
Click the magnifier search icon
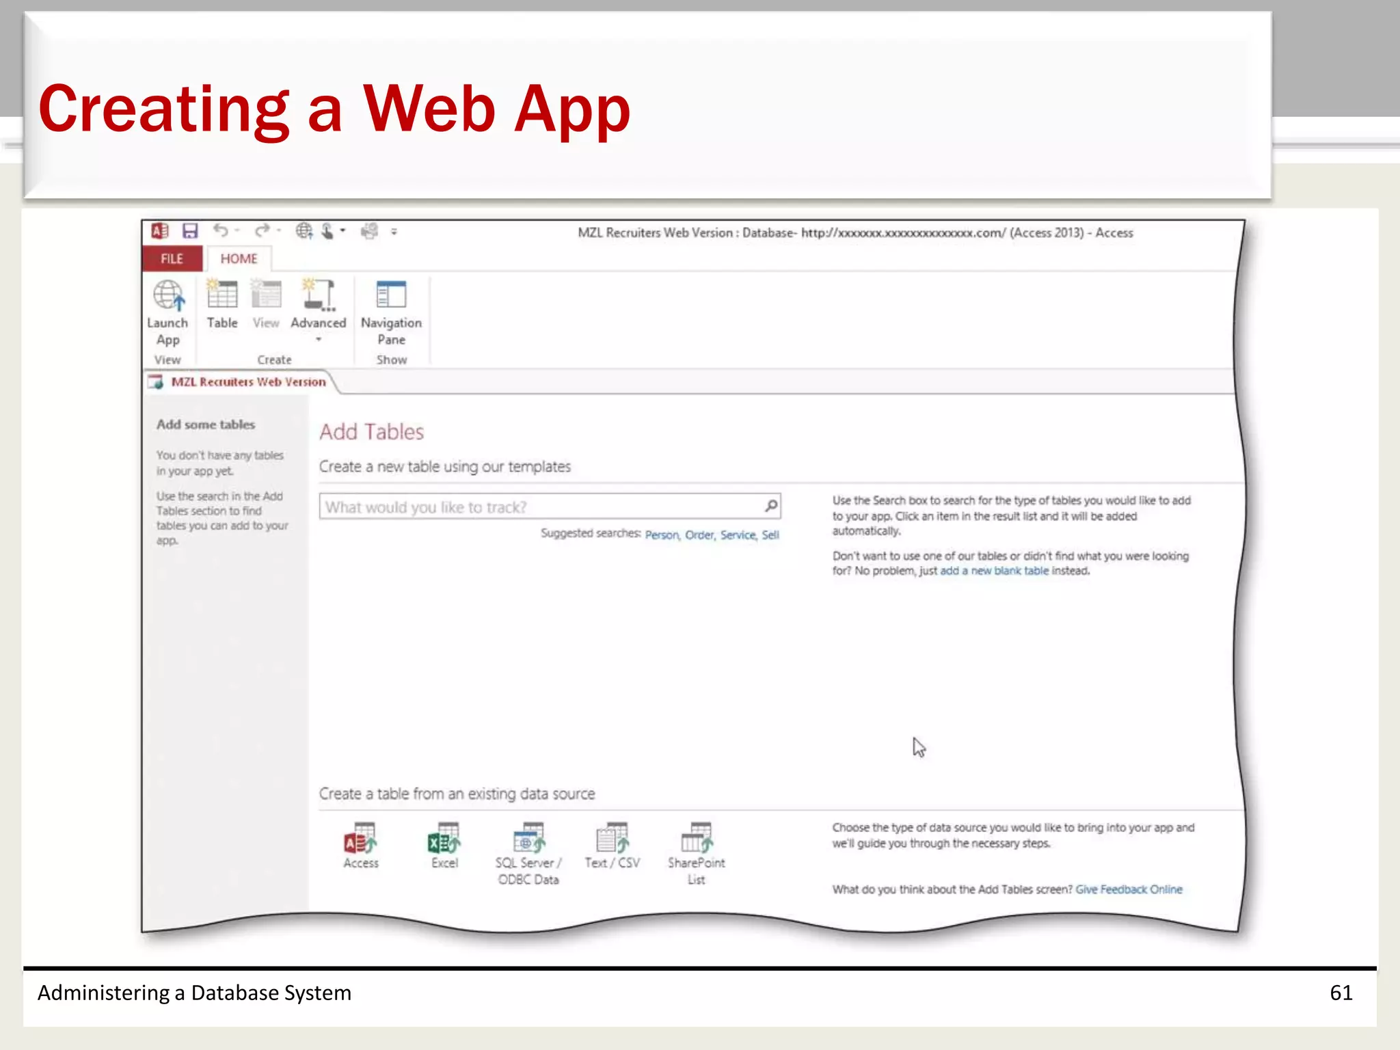click(x=771, y=506)
